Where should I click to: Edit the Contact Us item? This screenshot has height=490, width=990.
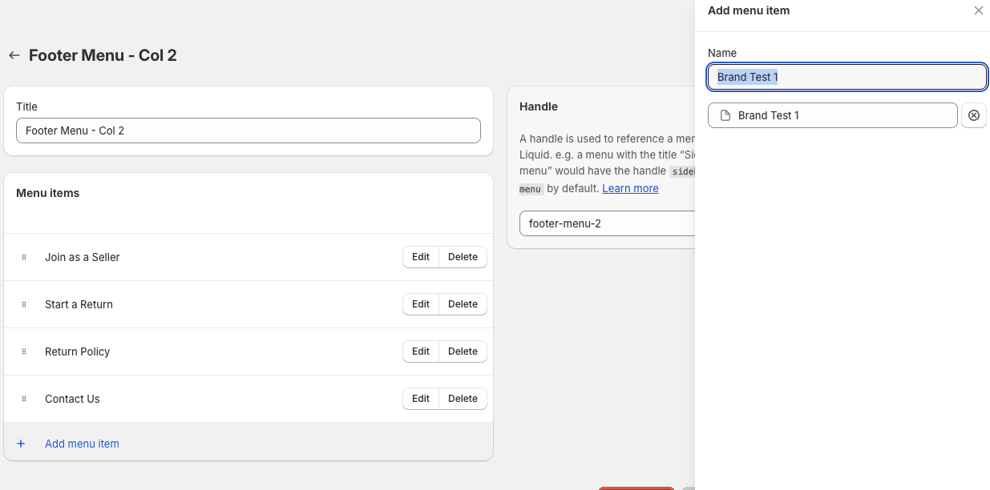click(421, 399)
